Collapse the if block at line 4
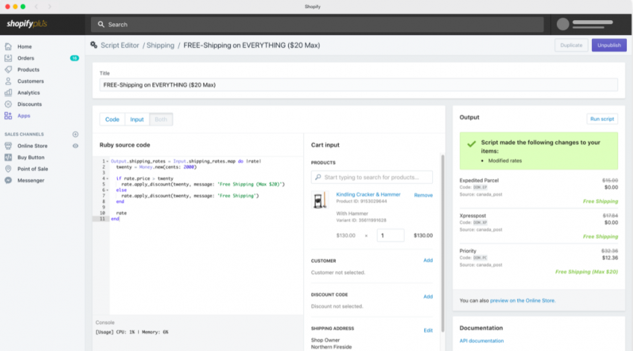Screen dimensions: 633x351 coord(107,179)
